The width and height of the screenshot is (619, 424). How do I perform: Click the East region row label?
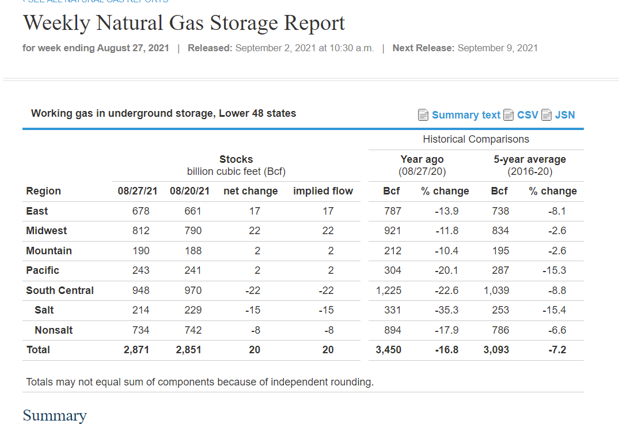[37, 211]
